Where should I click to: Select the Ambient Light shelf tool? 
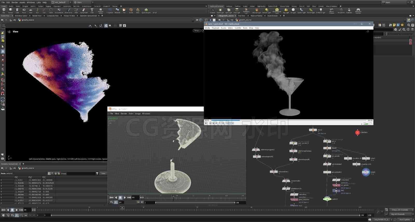(321, 11)
